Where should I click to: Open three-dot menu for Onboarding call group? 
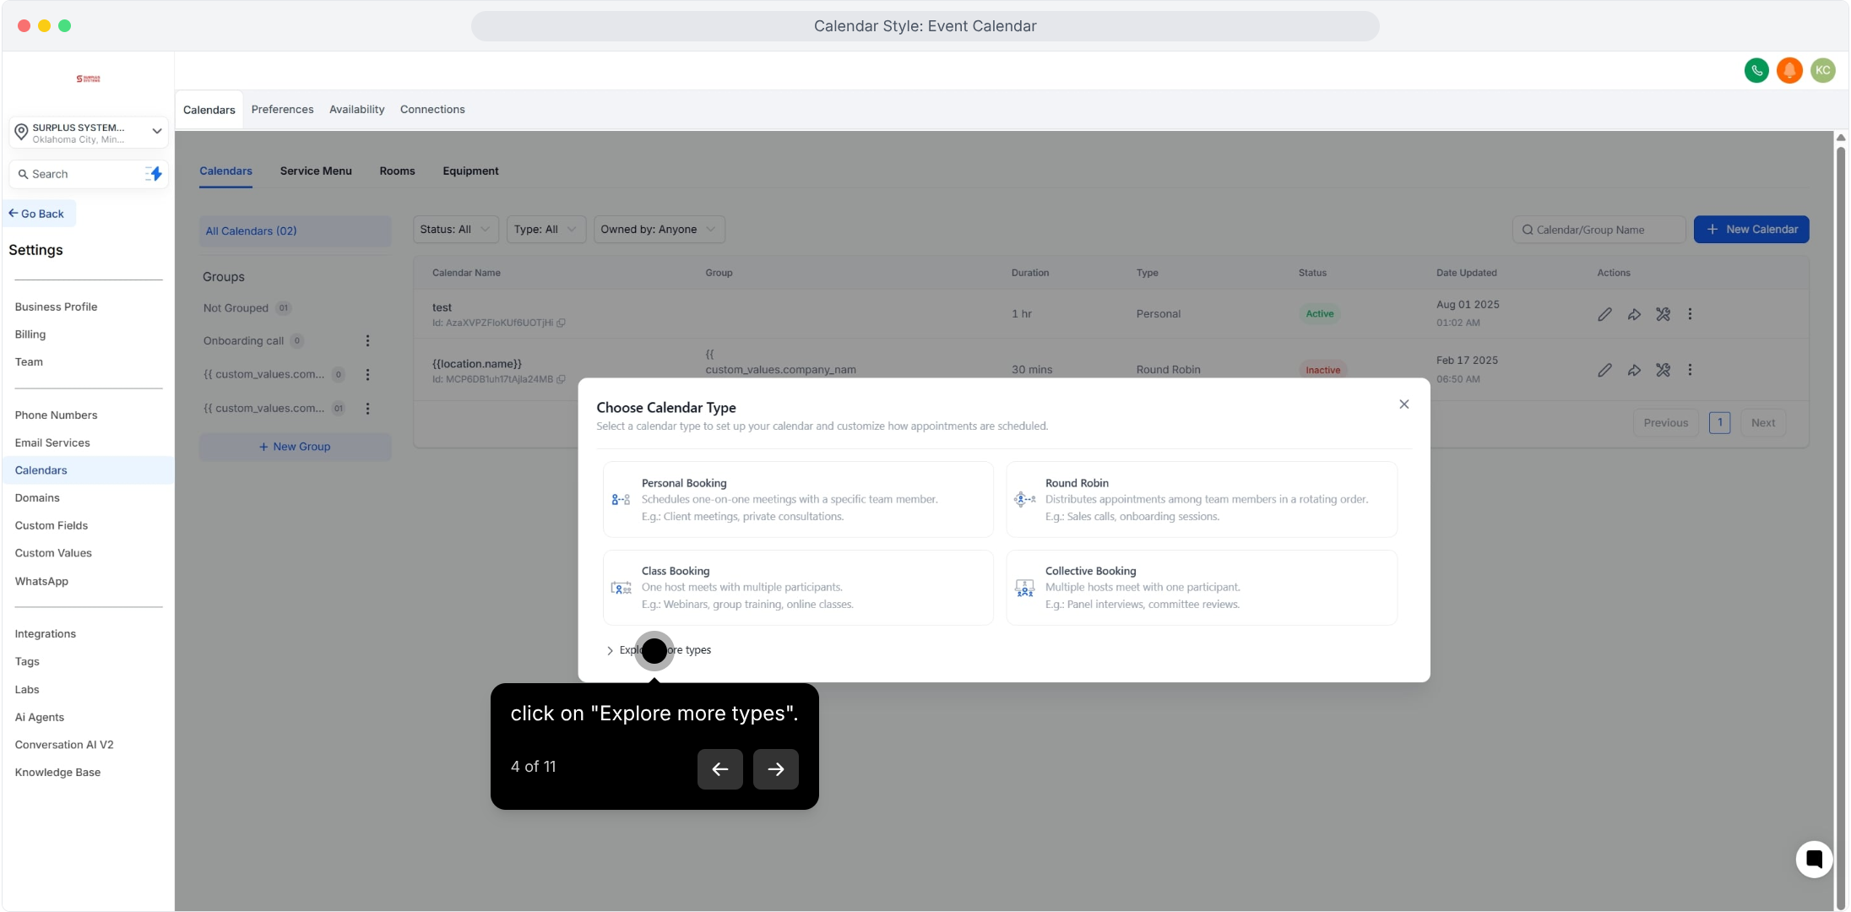[367, 341]
